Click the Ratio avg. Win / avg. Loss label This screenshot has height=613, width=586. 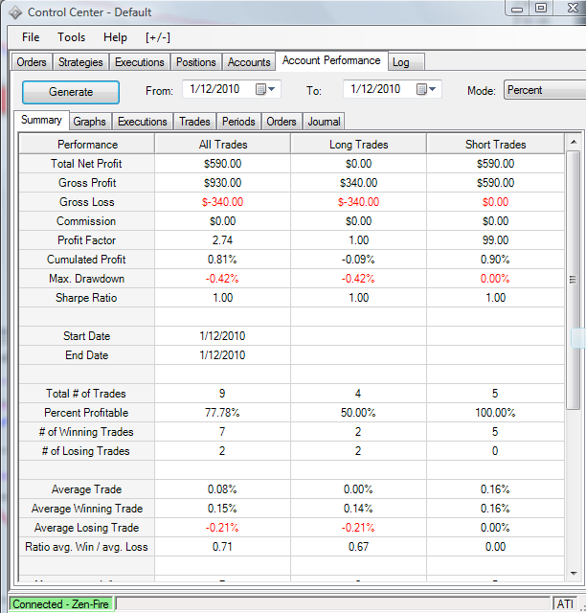[x=86, y=547]
